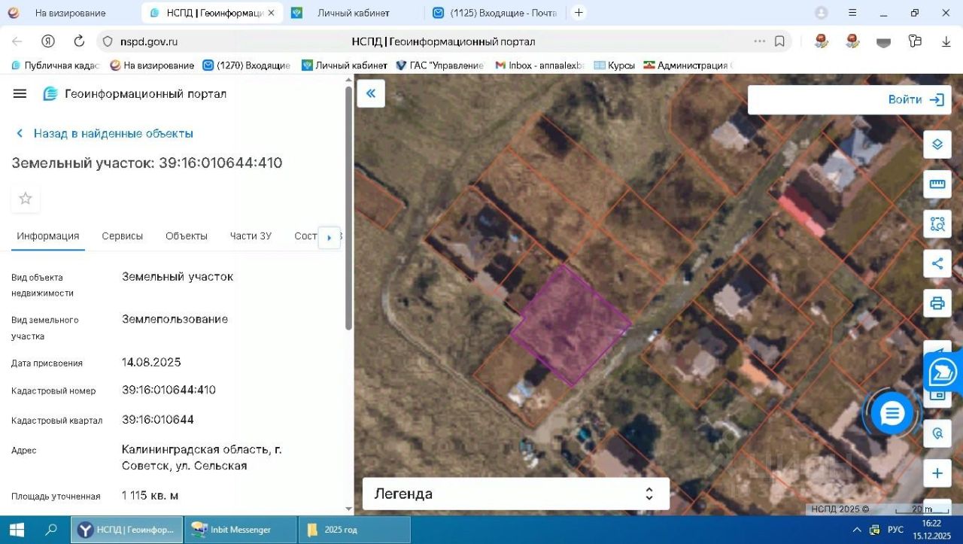Switch to the Сервисы tab
Viewport: 963px width, 544px height.
123,236
